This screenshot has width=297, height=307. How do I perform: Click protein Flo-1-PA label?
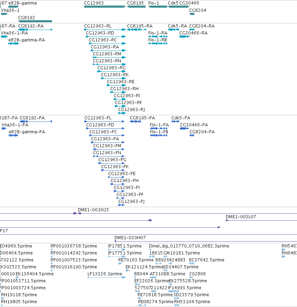click(159, 125)
